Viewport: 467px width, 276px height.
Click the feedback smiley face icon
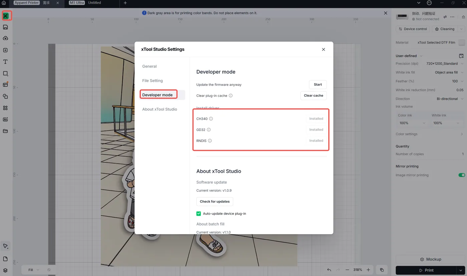(429, 3)
